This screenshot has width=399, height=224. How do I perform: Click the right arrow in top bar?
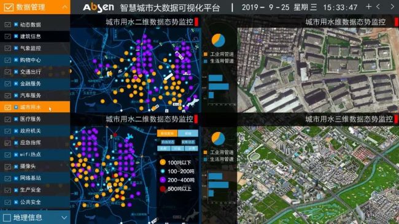(392, 7)
